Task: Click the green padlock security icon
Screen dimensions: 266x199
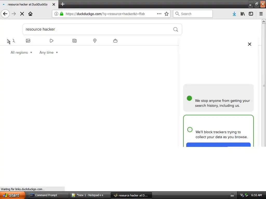Action: pyautogui.click(x=62, y=14)
